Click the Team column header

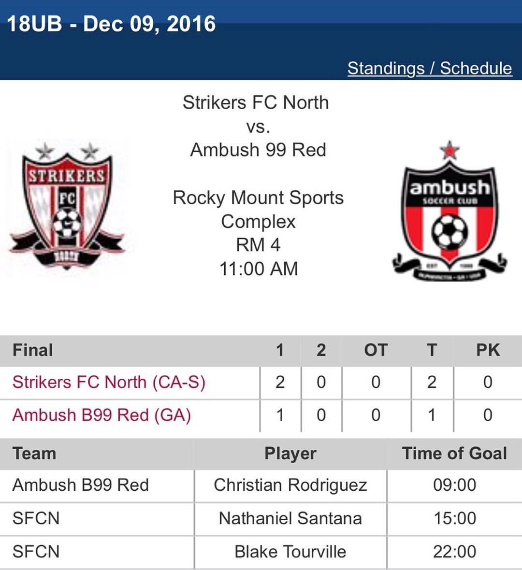(x=34, y=454)
